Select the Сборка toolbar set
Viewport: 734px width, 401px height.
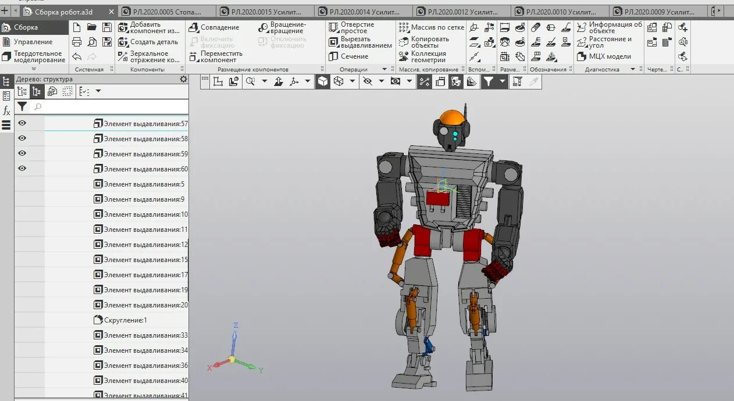coord(34,27)
